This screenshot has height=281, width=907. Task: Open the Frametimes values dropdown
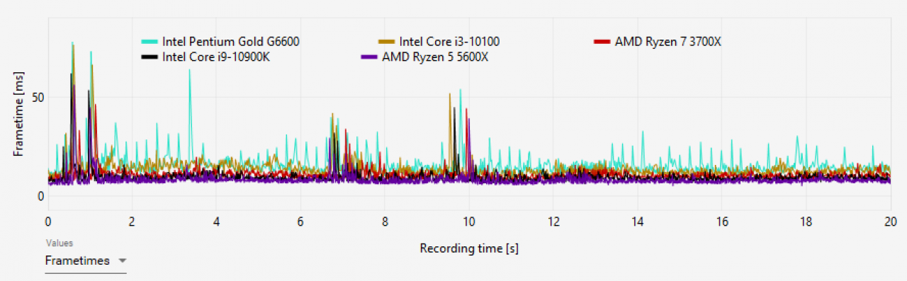coord(86,261)
